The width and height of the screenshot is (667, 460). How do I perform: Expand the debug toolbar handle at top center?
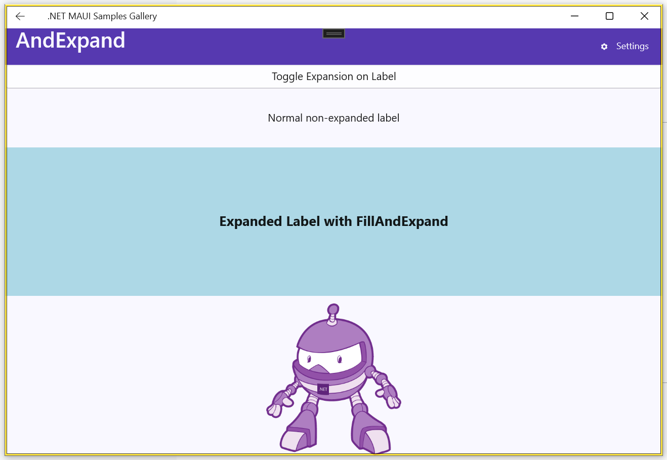coord(333,33)
